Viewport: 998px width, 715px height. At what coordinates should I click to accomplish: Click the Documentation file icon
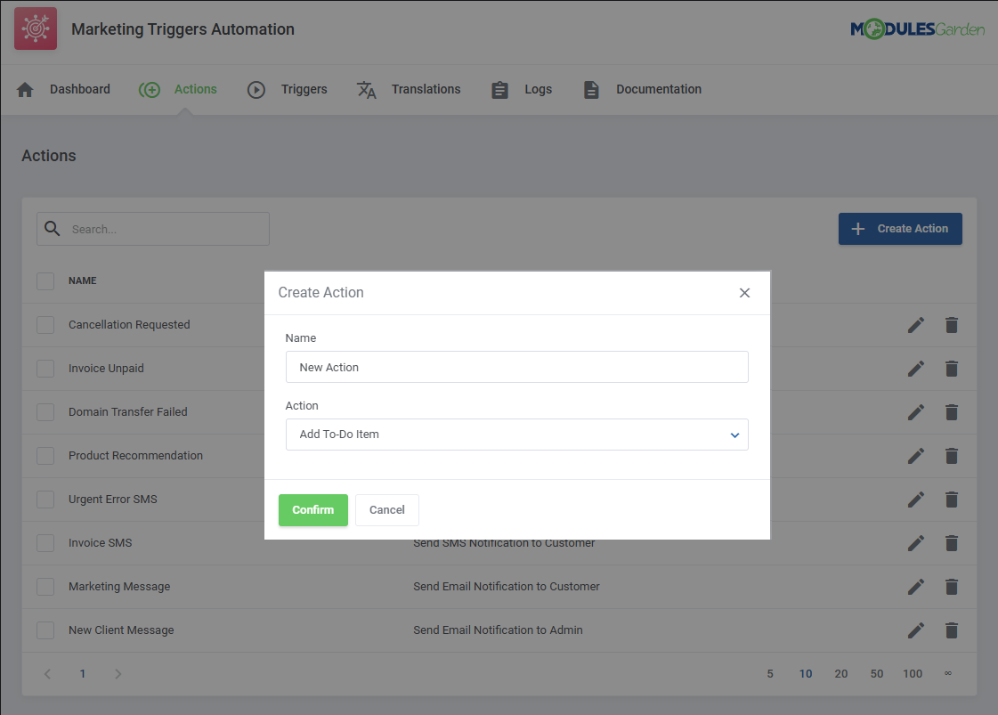[x=591, y=90]
